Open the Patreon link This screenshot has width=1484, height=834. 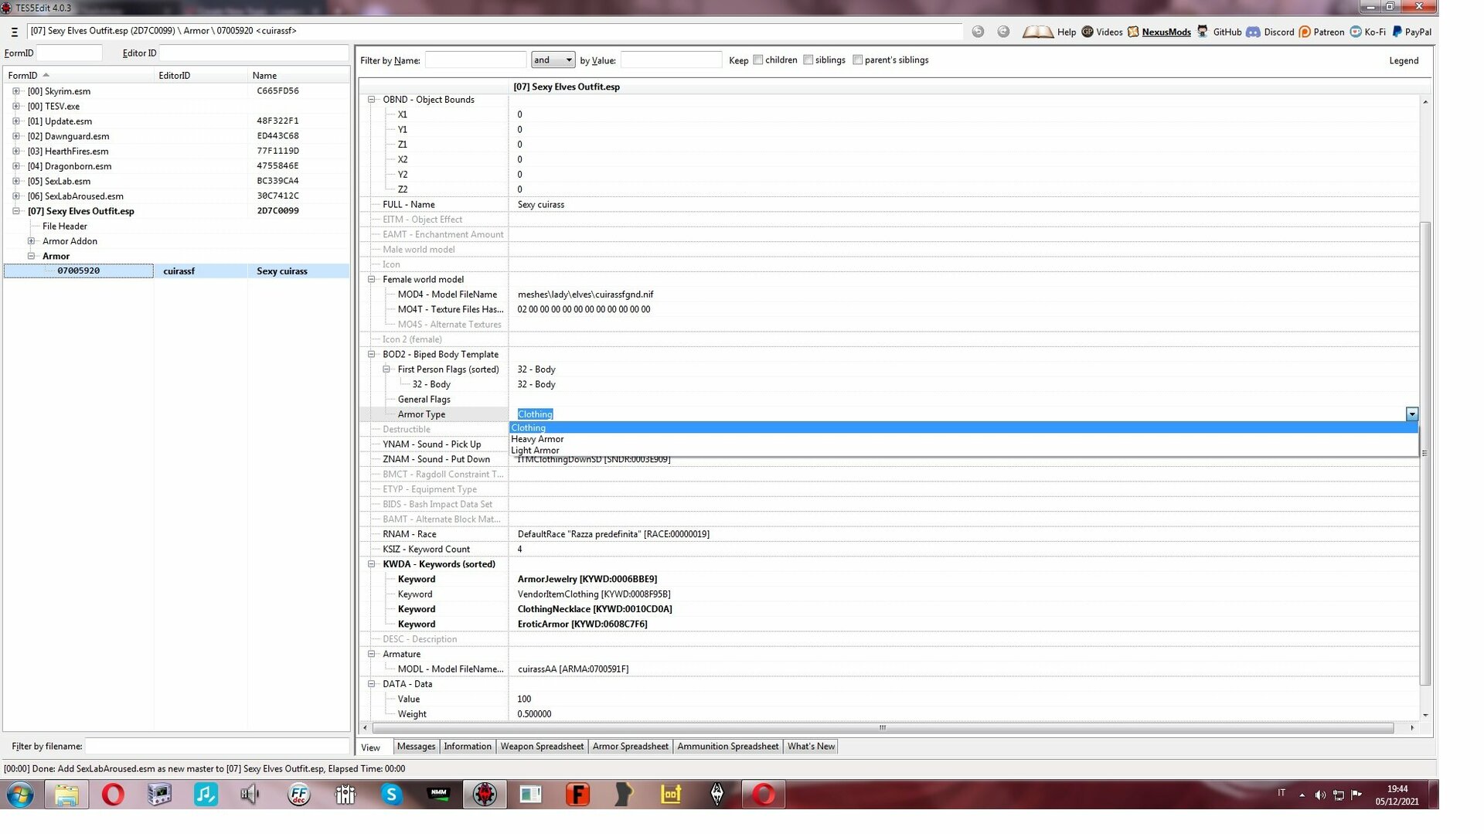[x=1328, y=32]
